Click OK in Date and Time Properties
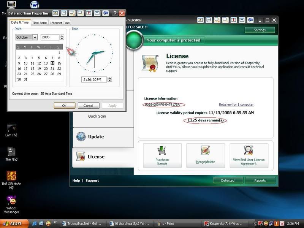This screenshot has height=228, width=304. [64, 106]
